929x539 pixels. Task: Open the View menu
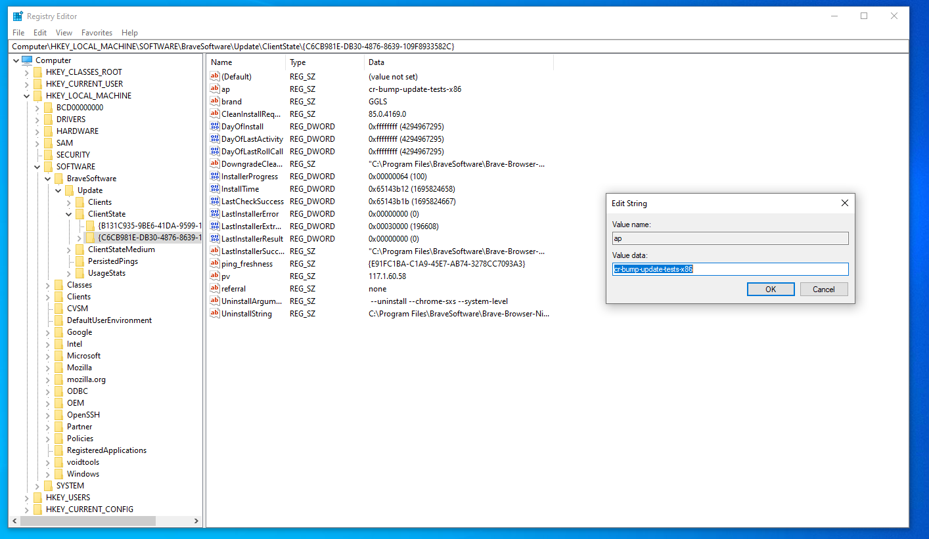tap(64, 32)
